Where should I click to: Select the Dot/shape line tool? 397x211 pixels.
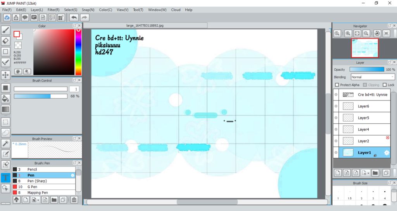5,62
